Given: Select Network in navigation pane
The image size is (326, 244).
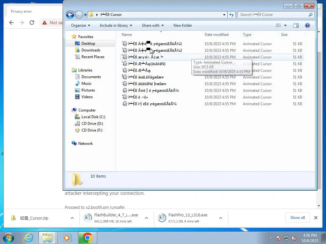Looking at the screenshot, I should click(x=85, y=143).
